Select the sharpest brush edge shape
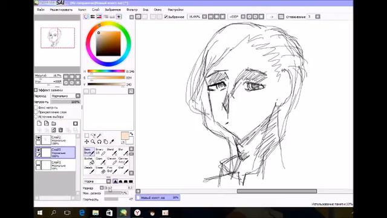Image resolution: width=387 pixels, height=218 pixels. coord(115,181)
